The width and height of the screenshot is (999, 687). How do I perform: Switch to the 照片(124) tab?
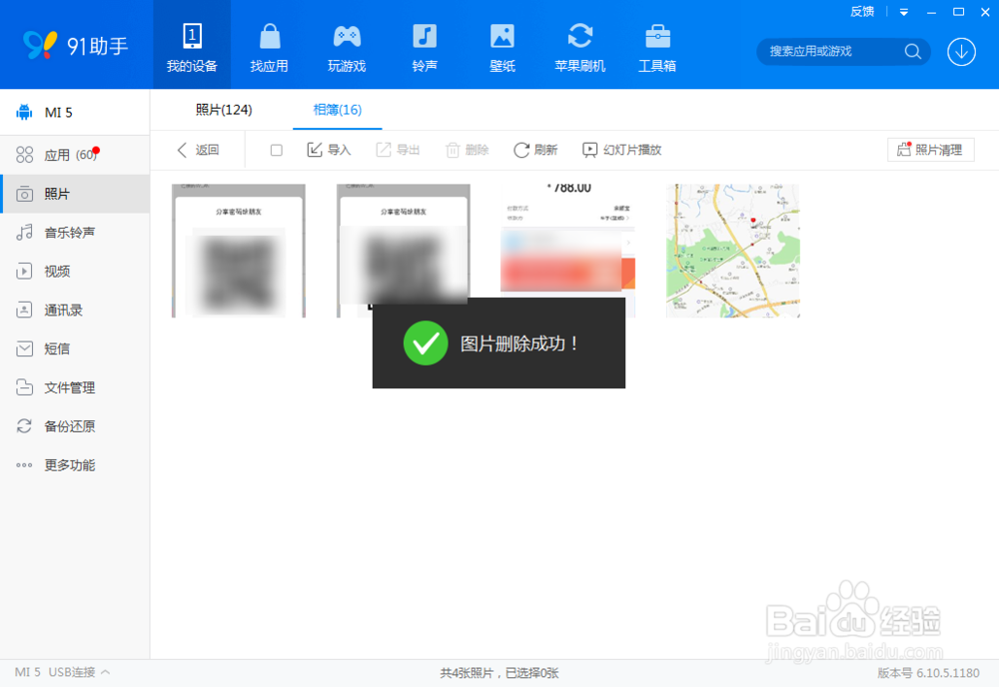[224, 111]
